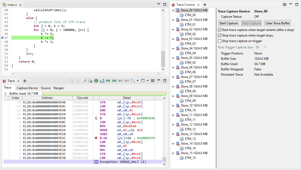Open the Ranges tab
The width and height of the screenshot is (301, 170).
coord(59,88)
